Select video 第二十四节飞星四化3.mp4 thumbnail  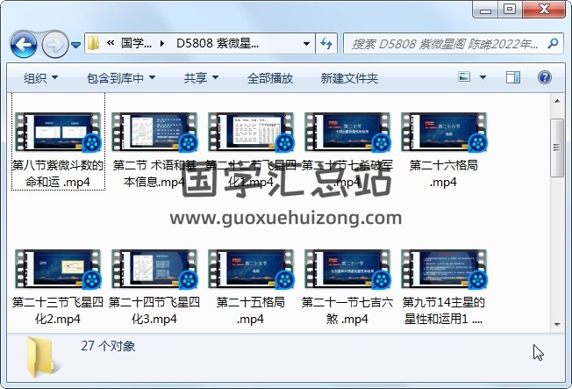tap(154, 270)
